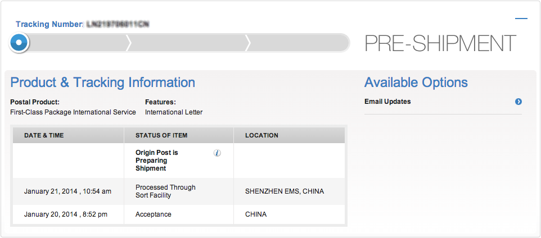Click the DATE & TIME column header
The width and height of the screenshot is (541, 238).
tap(44, 135)
